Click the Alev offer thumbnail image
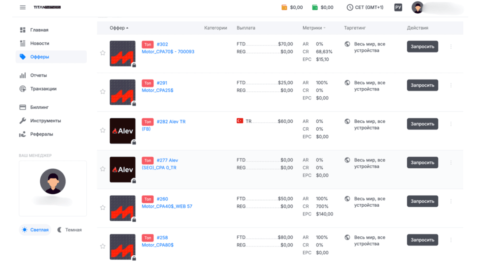 pos(123,130)
